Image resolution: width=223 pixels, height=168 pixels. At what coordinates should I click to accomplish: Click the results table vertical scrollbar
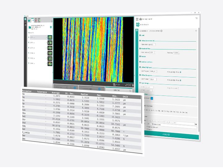coord(142,109)
